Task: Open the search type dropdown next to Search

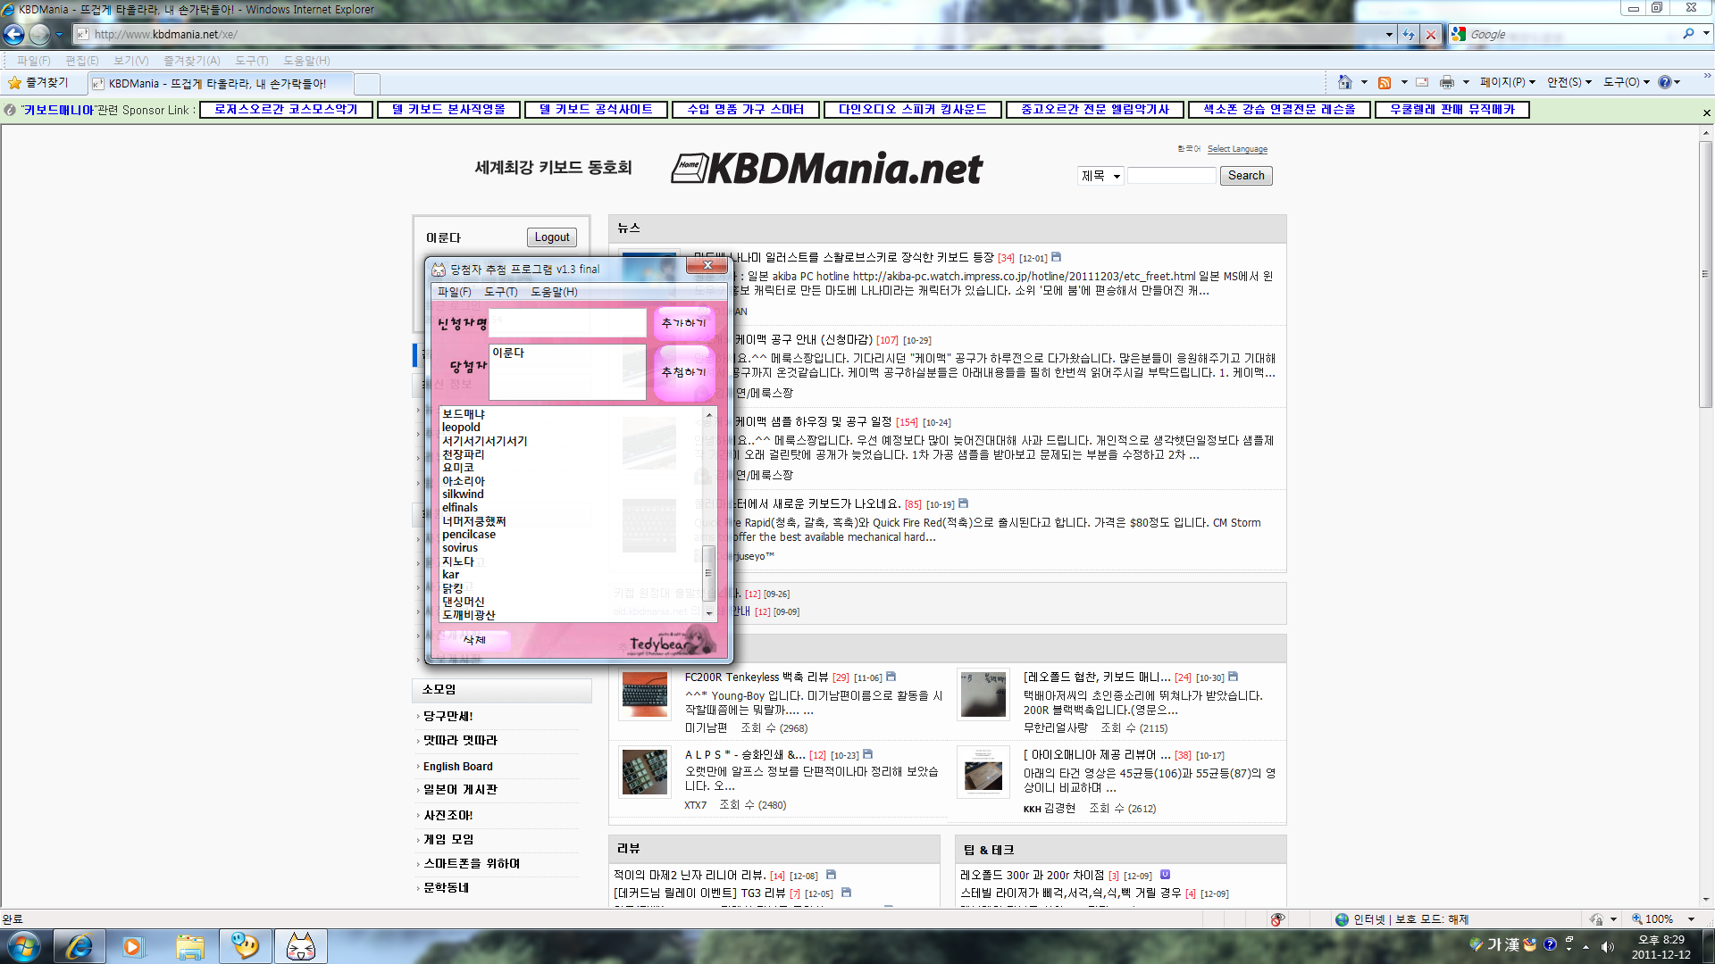Action: point(1100,176)
